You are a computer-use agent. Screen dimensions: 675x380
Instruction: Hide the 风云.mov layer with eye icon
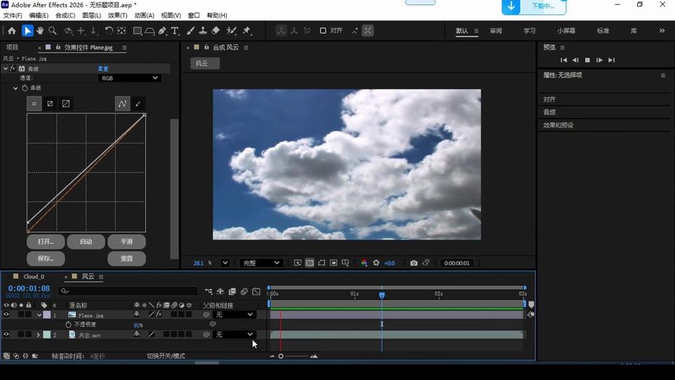(6, 334)
